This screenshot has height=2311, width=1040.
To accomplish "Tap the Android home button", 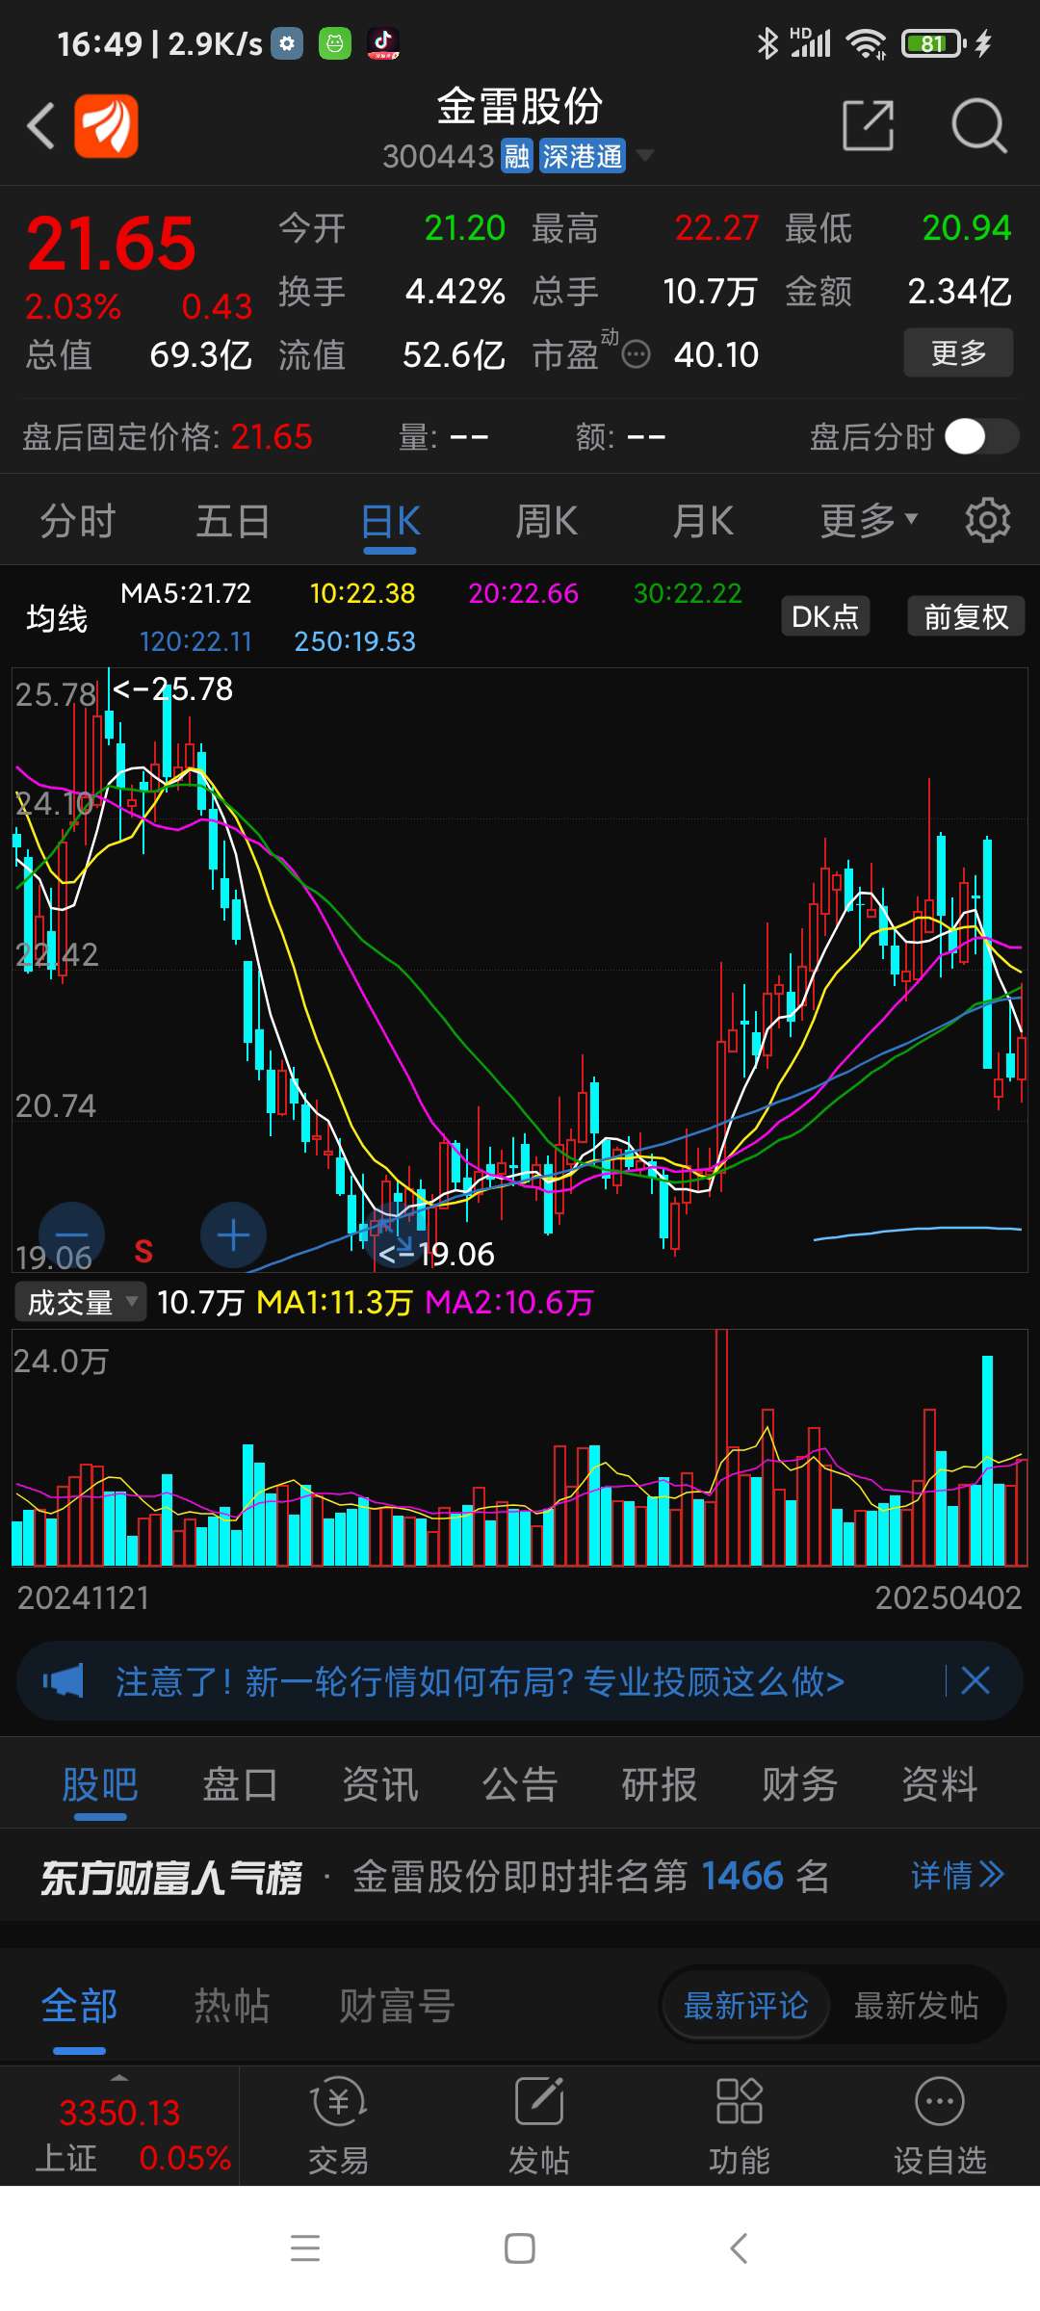I will click(x=520, y=2248).
